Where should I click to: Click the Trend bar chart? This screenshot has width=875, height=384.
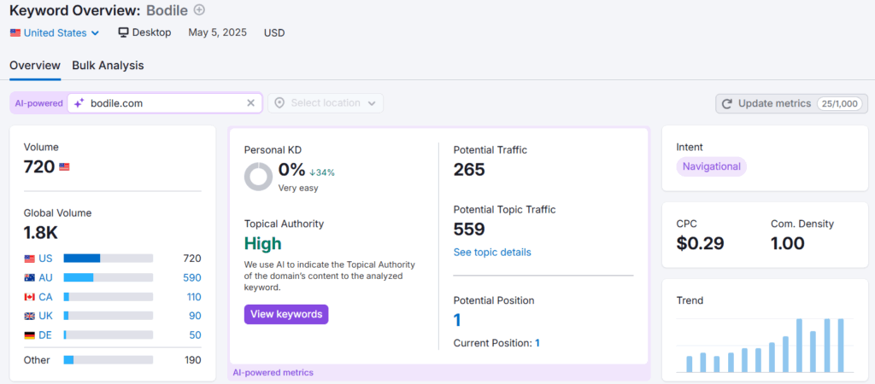coord(765,345)
